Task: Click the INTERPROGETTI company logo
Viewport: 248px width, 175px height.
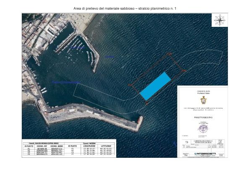Action: pos(205,154)
